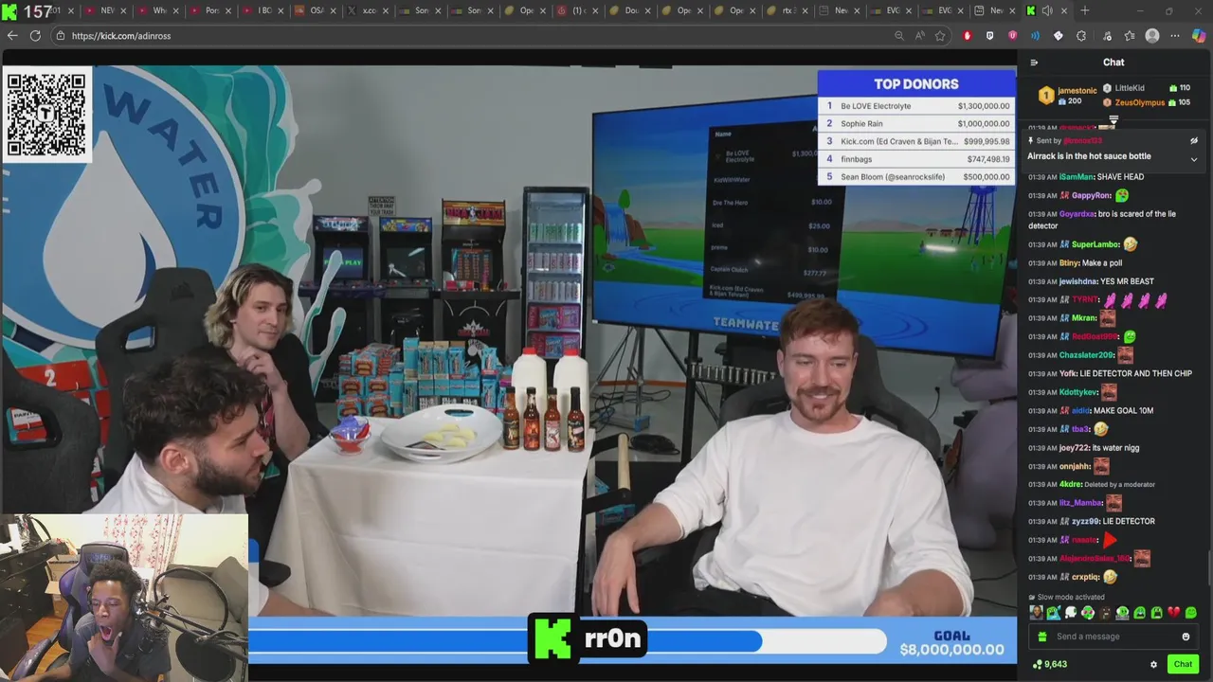This screenshot has height=682, width=1213.
Task: Mute the Kick tab with the speaker icon
Action: pos(1047,10)
